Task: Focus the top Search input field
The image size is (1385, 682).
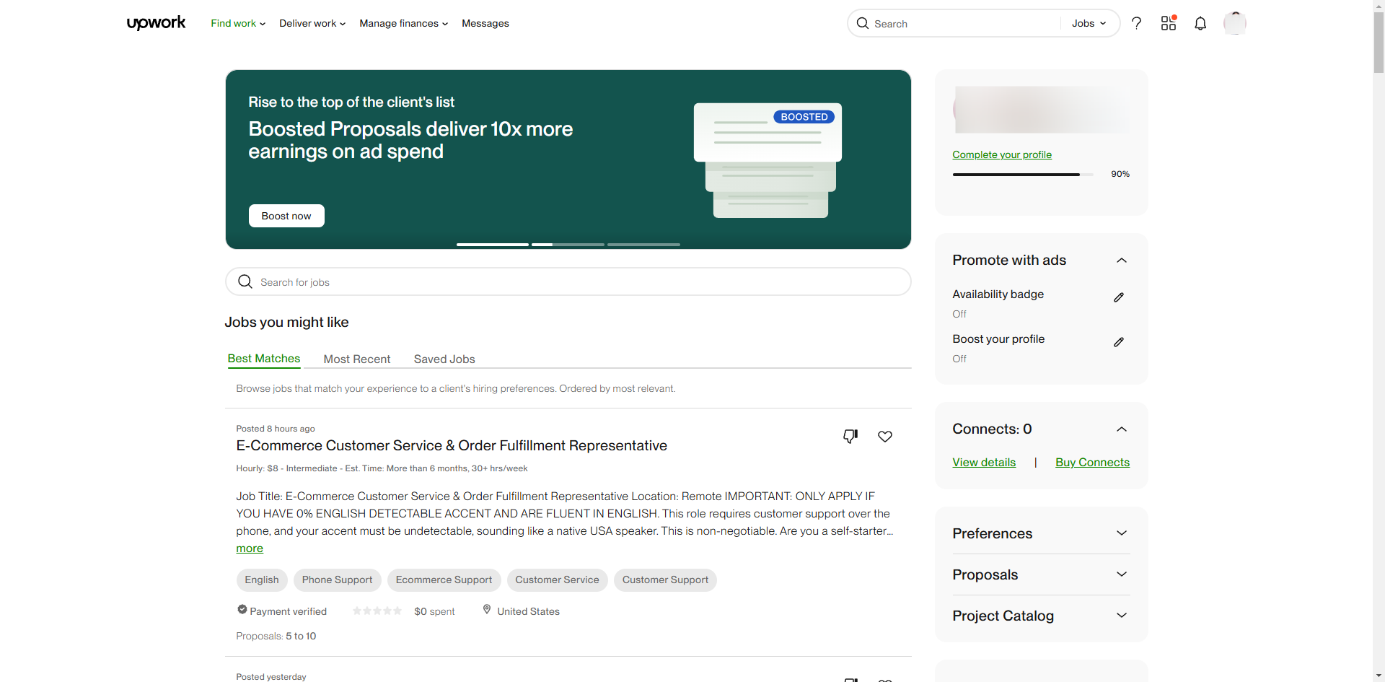Action: (x=965, y=24)
